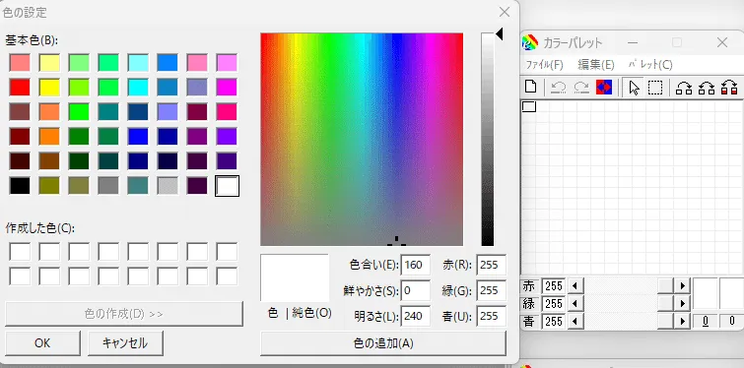Click the 色合い(E) hue input field

[416, 265]
